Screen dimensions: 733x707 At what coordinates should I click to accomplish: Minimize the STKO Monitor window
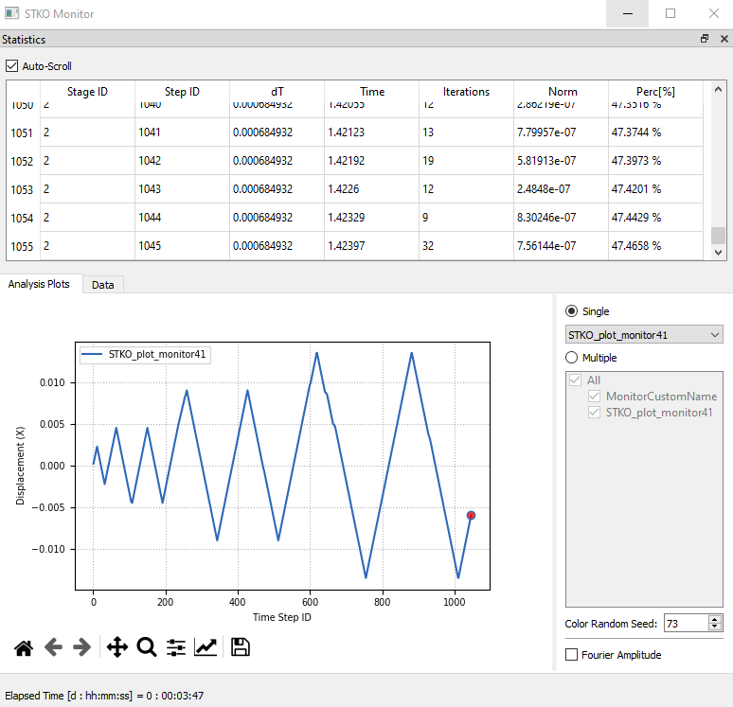pyautogui.click(x=627, y=13)
